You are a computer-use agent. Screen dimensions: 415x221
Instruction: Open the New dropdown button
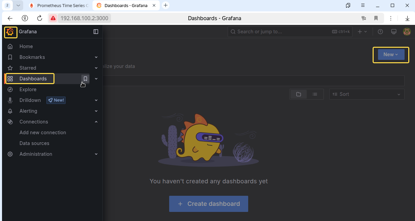[x=391, y=54]
